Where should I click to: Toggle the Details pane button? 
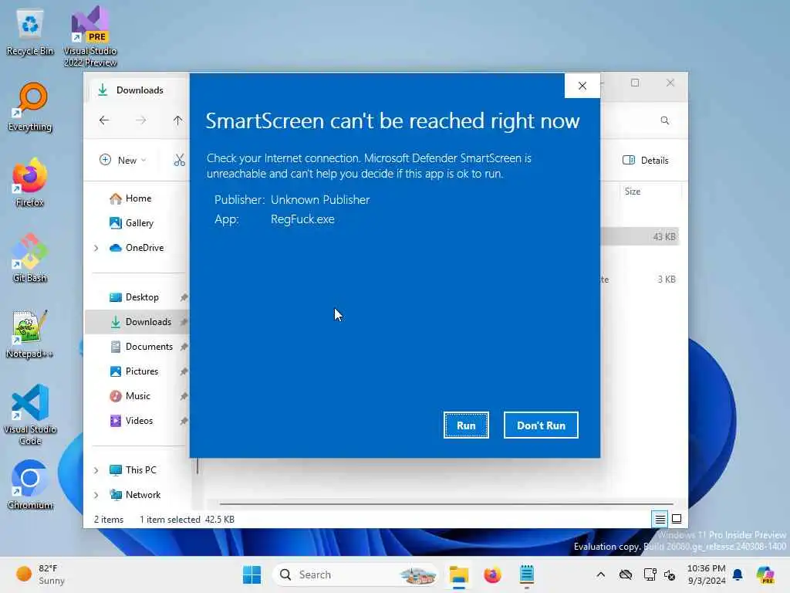click(x=646, y=160)
